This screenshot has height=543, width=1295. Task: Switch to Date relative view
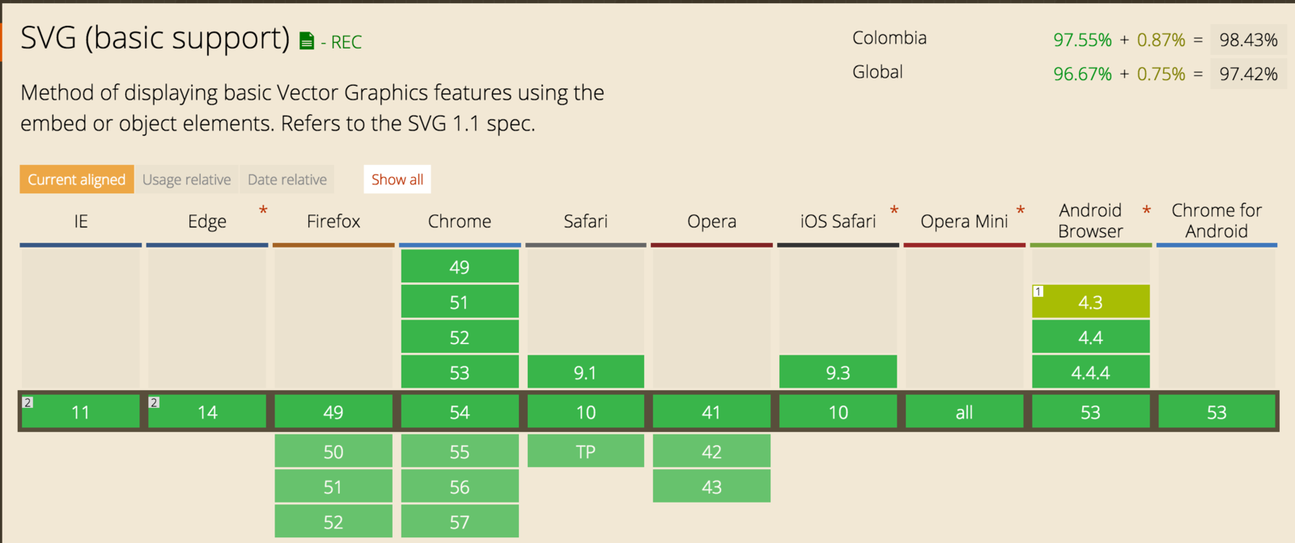287,180
